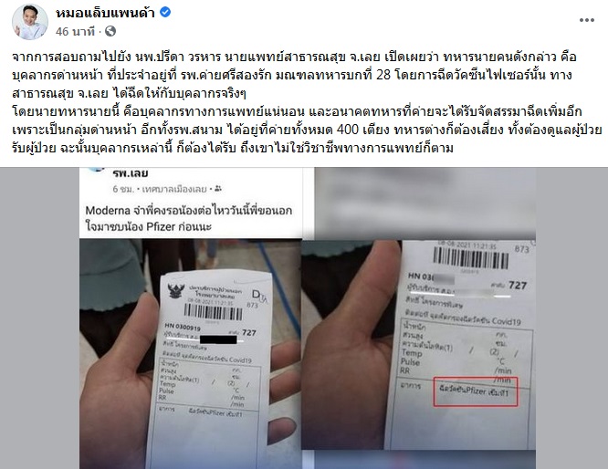Click the หมอแล็บแพนด้า profile picture

(30, 22)
